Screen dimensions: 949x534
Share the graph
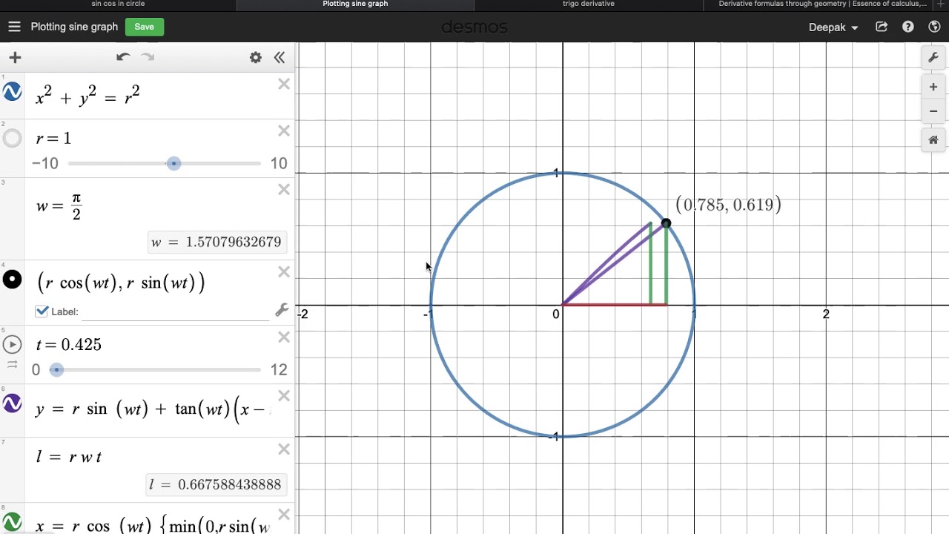pyautogui.click(x=882, y=27)
